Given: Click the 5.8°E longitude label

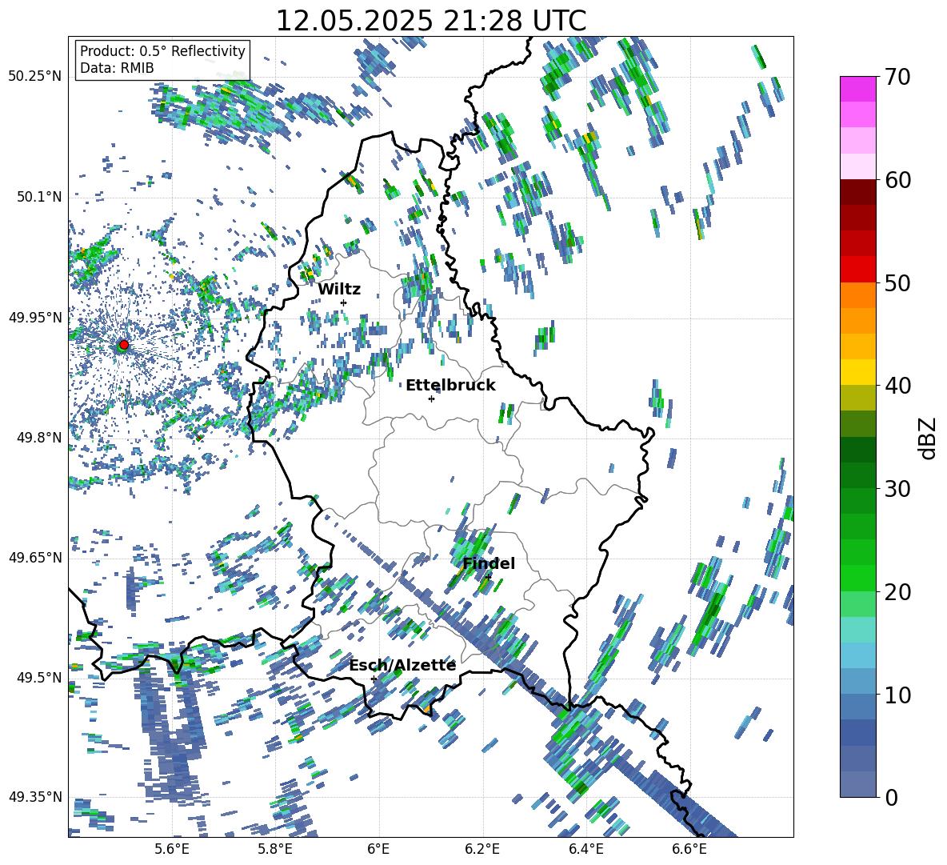Looking at the screenshot, I should [275, 849].
